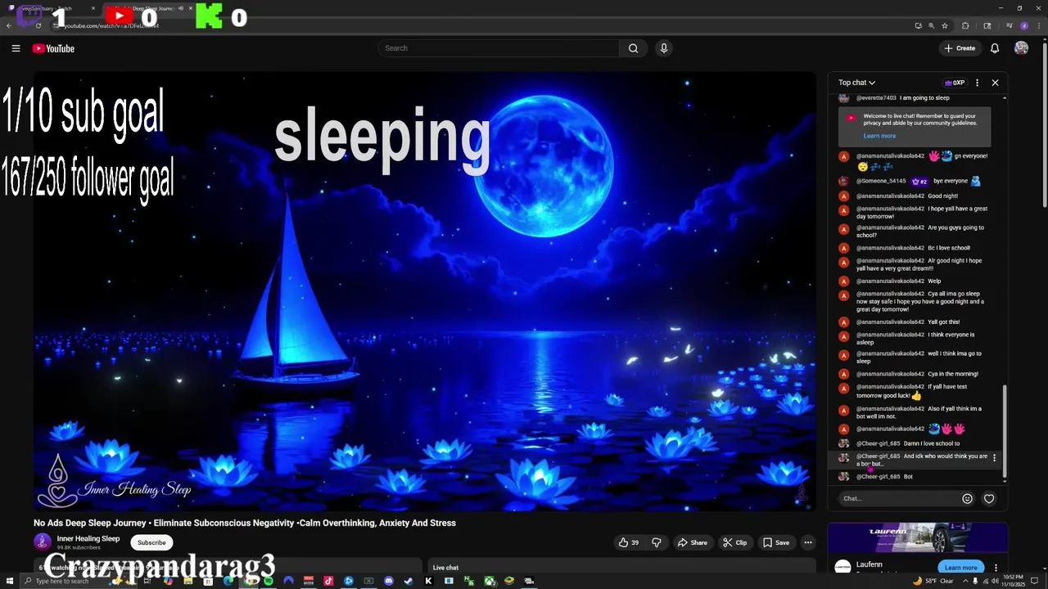The image size is (1048, 589).
Task: Expand the Top chat dropdown
Action: 856,83
